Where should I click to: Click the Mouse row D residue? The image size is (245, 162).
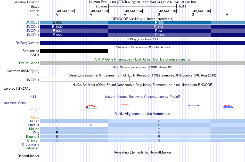(57, 129)
